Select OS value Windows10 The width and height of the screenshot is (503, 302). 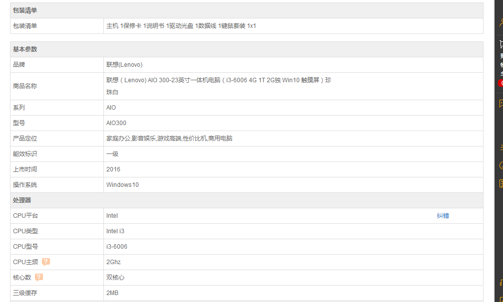[122, 185]
